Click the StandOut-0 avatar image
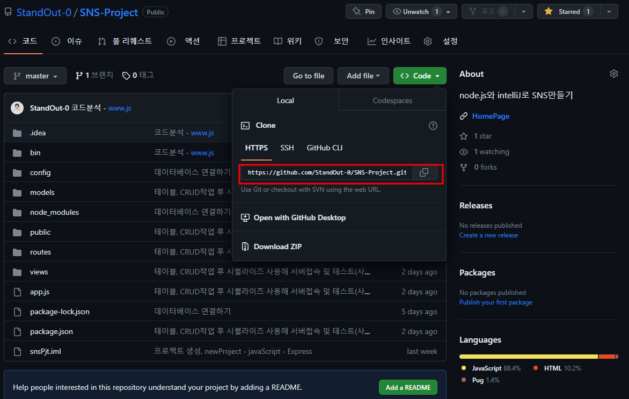 17,108
